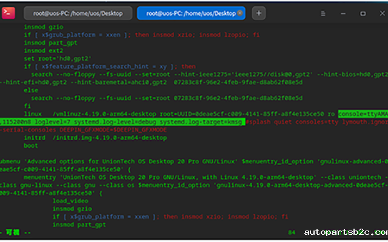Image resolution: width=388 pixels, height=242 pixels.
Task: Click the 'else' keyword line
Action: 30,89
